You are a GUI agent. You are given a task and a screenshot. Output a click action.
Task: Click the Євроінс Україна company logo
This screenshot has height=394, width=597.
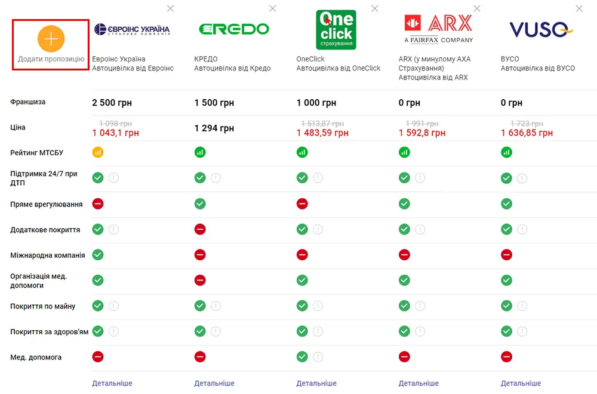[x=132, y=29]
